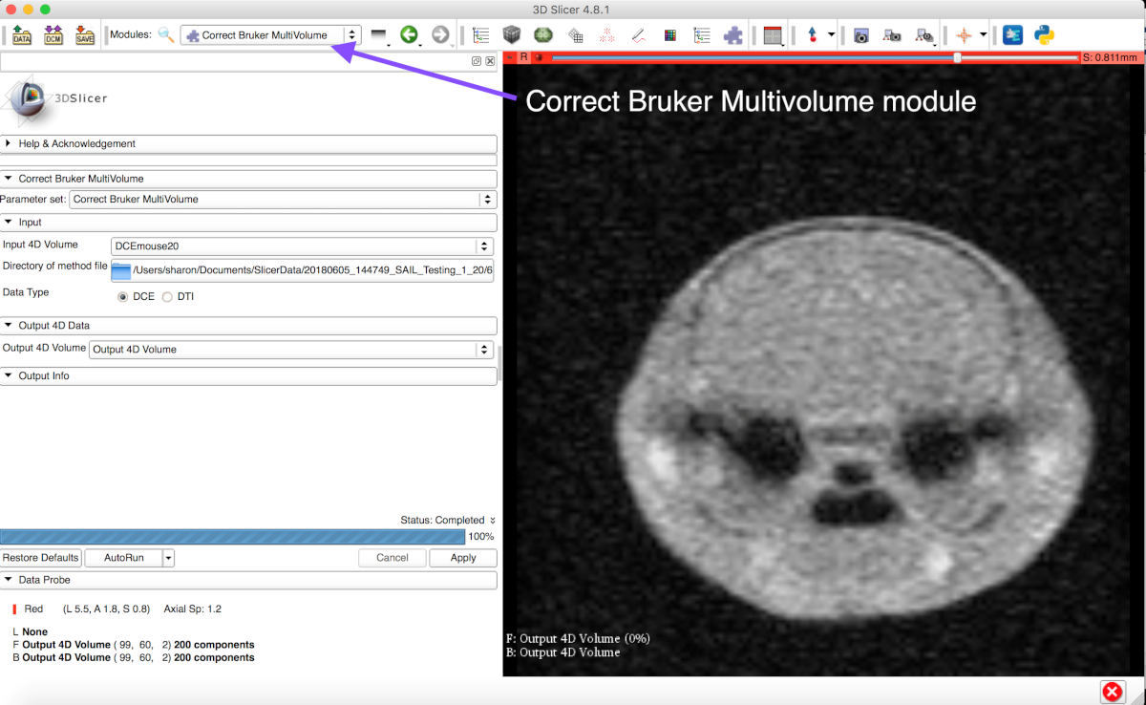Open the Colors module grid icon
The width and height of the screenshot is (1146, 705).
pos(670,34)
